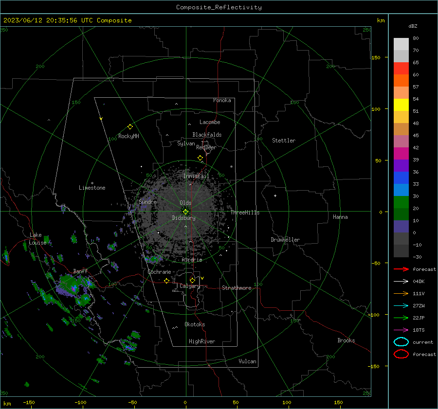This screenshot has width=438, height=409.
Task: Select the dark orange 60 dBZ swatch
Action: 401,80
